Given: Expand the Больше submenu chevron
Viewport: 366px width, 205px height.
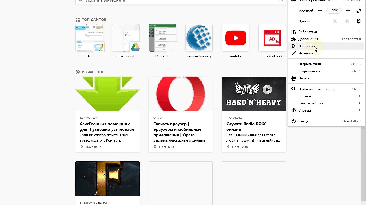Looking at the screenshot, I should (x=359, y=96).
